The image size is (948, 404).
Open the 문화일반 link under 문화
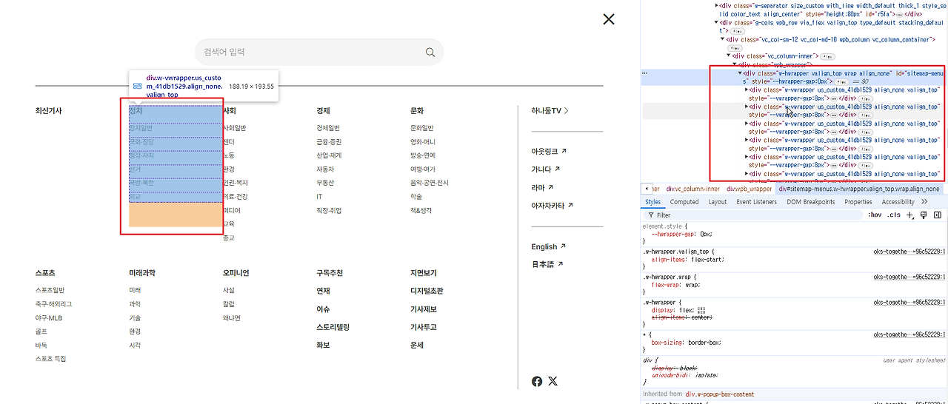pos(422,128)
